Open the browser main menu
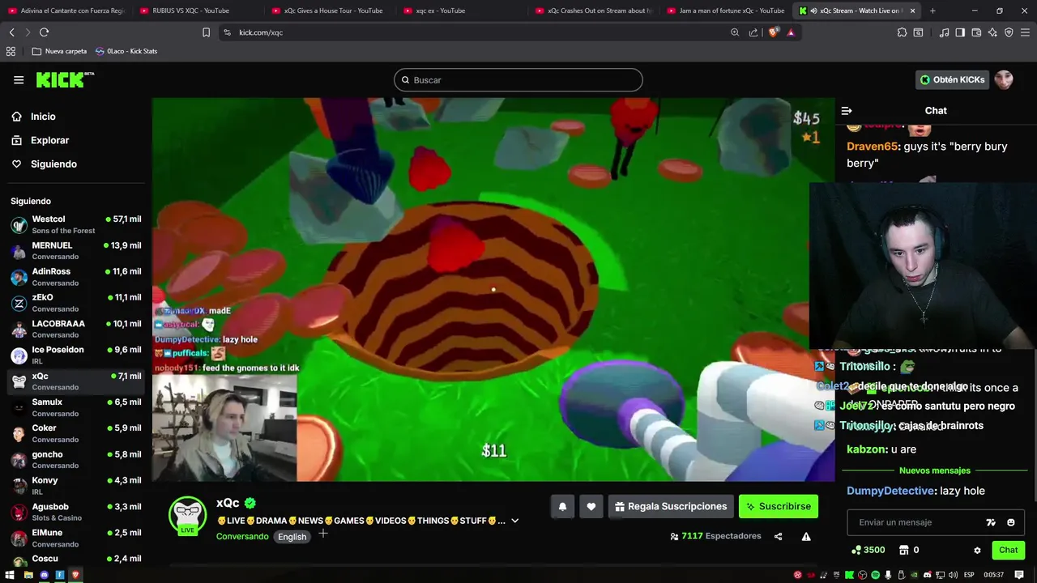 (1025, 32)
